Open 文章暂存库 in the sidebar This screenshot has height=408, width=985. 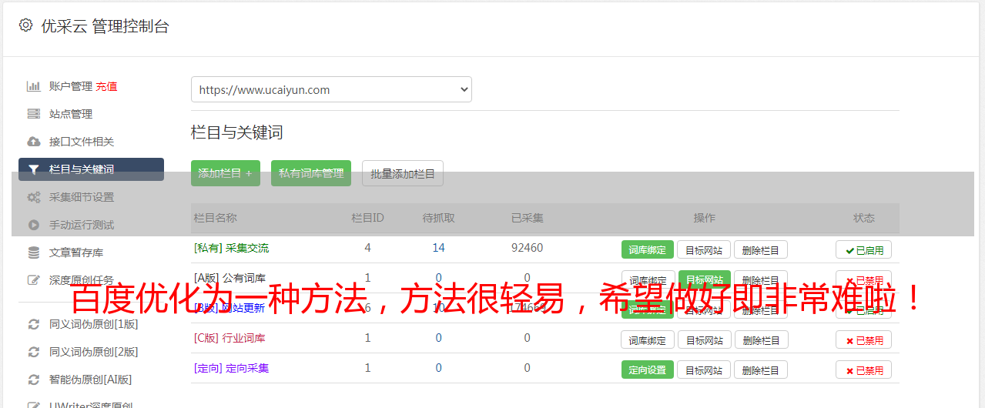[x=76, y=252]
